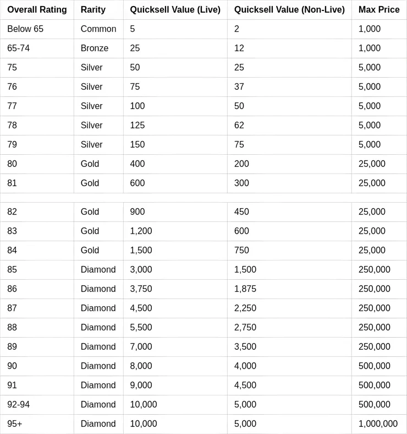Image resolution: width=407 pixels, height=434 pixels.
Task: Select the 'Below 65' rating cell
Action: (x=25, y=29)
